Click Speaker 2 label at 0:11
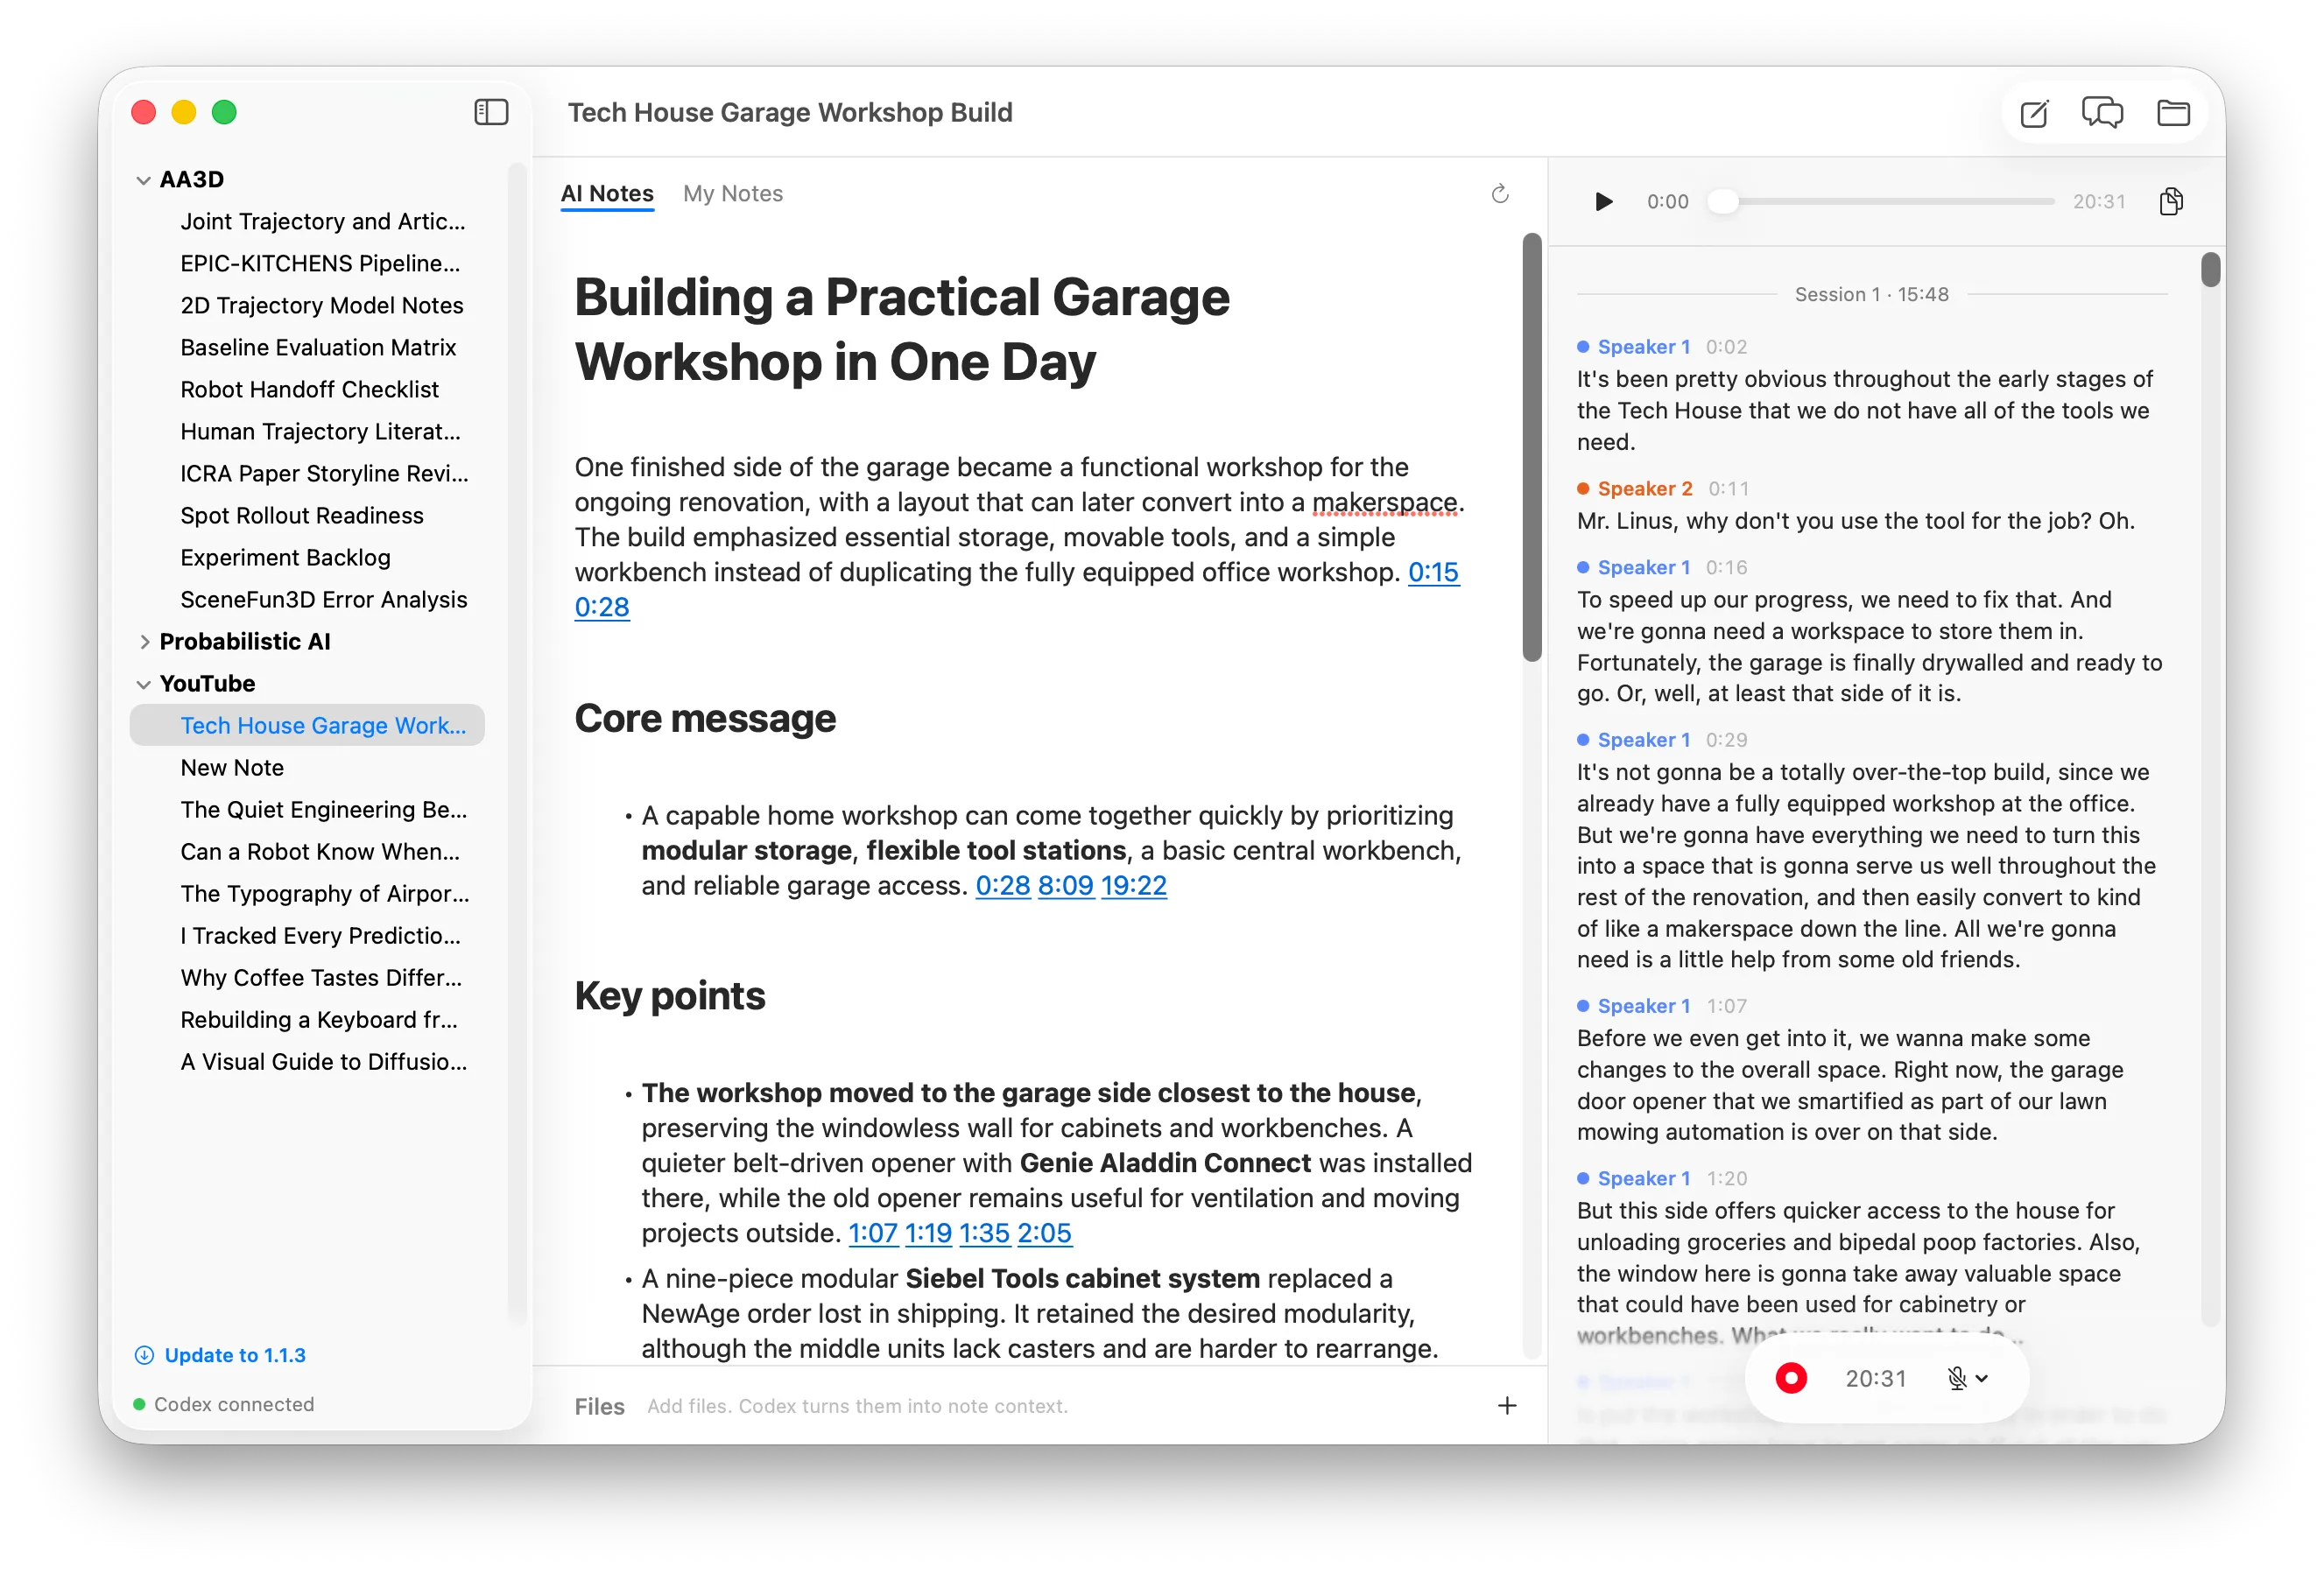 pyautogui.click(x=1644, y=489)
